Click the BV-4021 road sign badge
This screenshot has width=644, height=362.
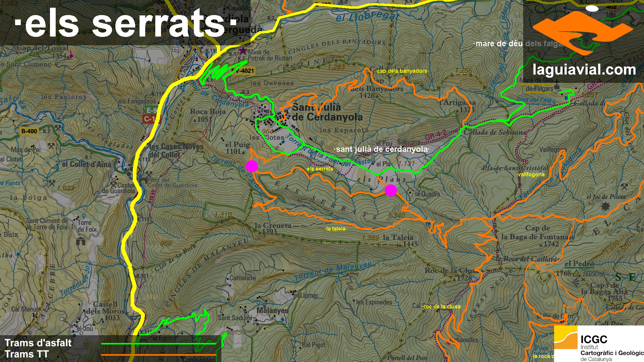pos(243,71)
